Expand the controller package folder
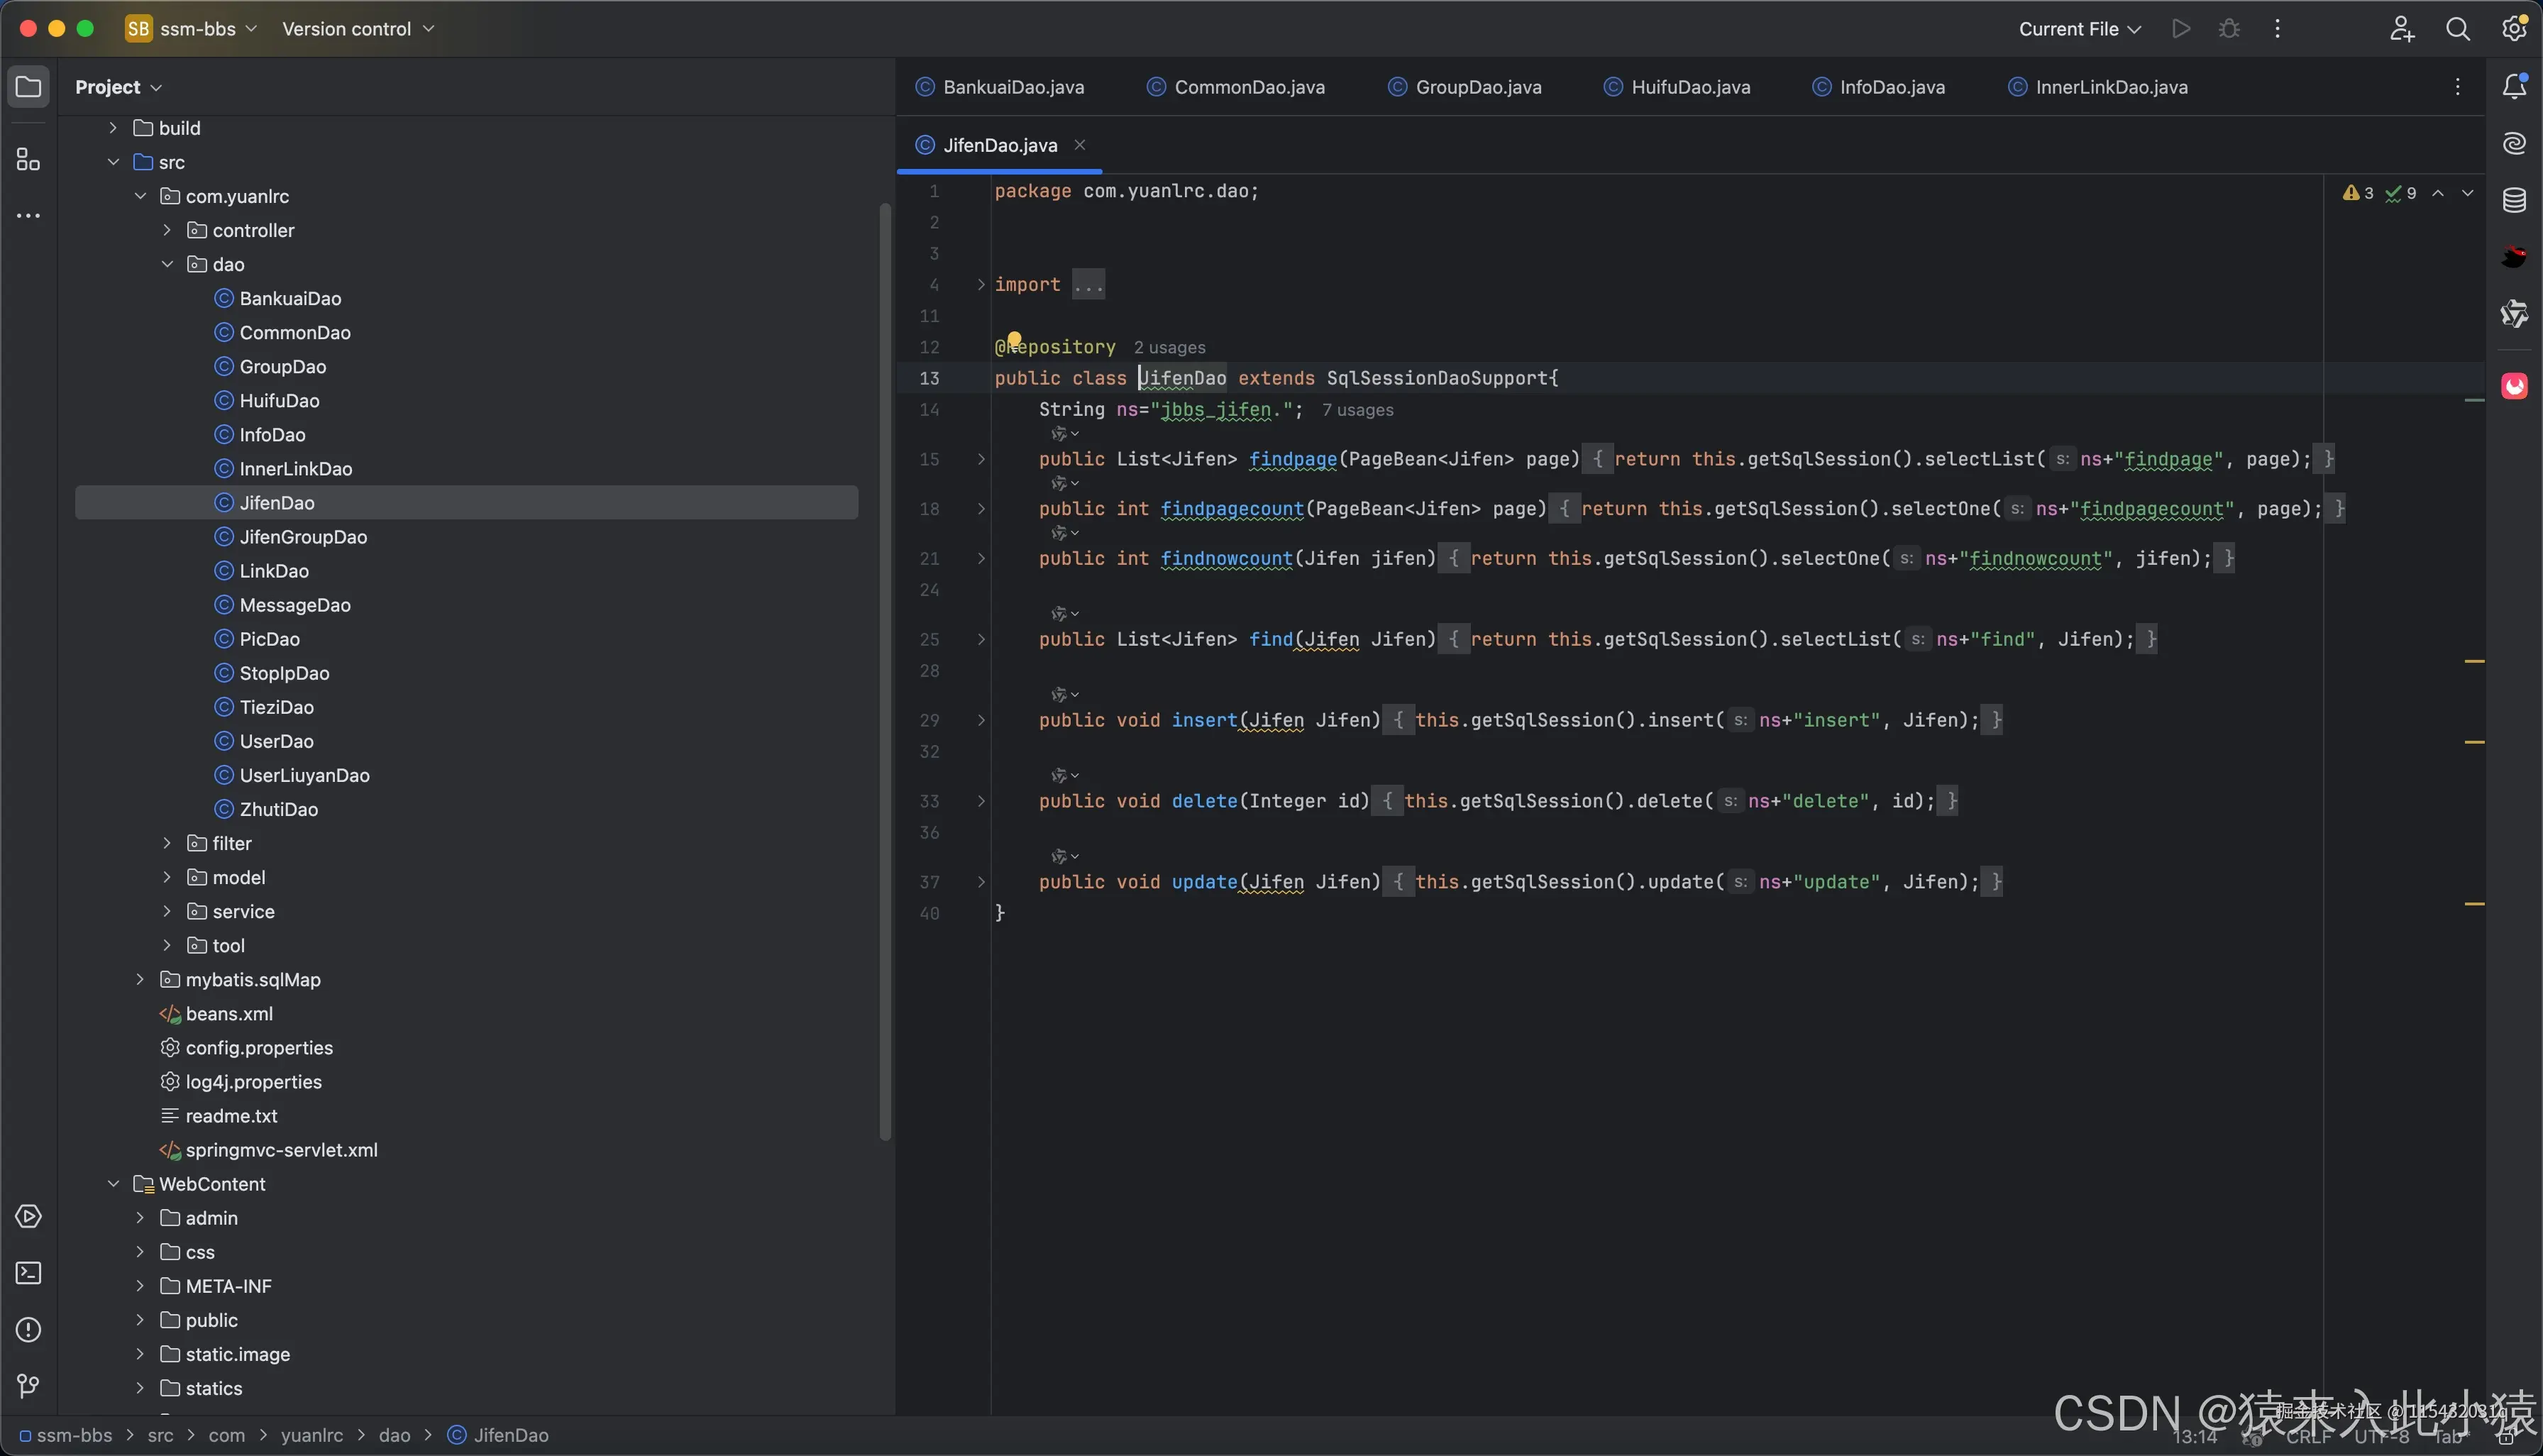 (167, 230)
